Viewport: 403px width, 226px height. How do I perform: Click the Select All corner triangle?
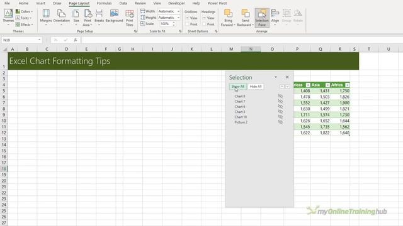(x=4, y=49)
